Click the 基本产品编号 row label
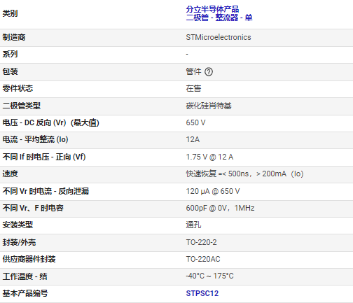Image resolution: width=353 pixels, height=303 pixels. [x=25, y=293]
